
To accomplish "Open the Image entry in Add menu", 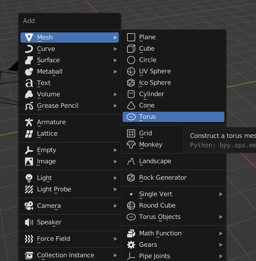I will click(x=70, y=161).
